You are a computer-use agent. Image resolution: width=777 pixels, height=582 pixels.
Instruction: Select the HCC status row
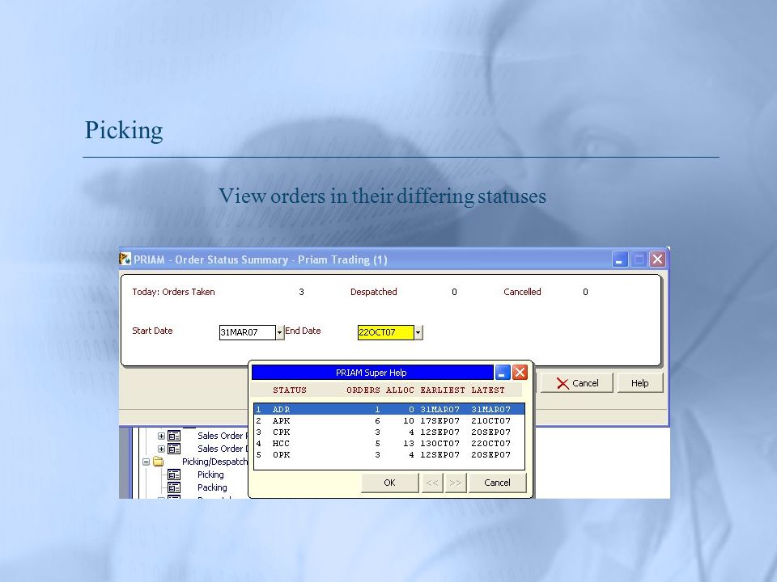[389, 444]
